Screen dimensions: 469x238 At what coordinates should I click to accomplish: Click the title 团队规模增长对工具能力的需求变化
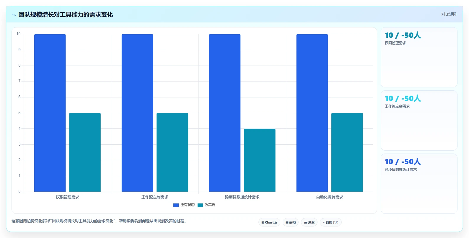pyautogui.click(x=66, y=15)
